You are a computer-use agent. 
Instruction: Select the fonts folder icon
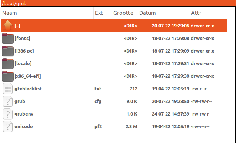(x=8, y=39)
